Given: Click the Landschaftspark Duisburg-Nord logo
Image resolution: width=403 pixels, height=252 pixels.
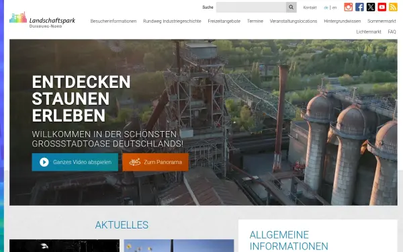Looking at the screenshot, I should click(x=42, y=20).
